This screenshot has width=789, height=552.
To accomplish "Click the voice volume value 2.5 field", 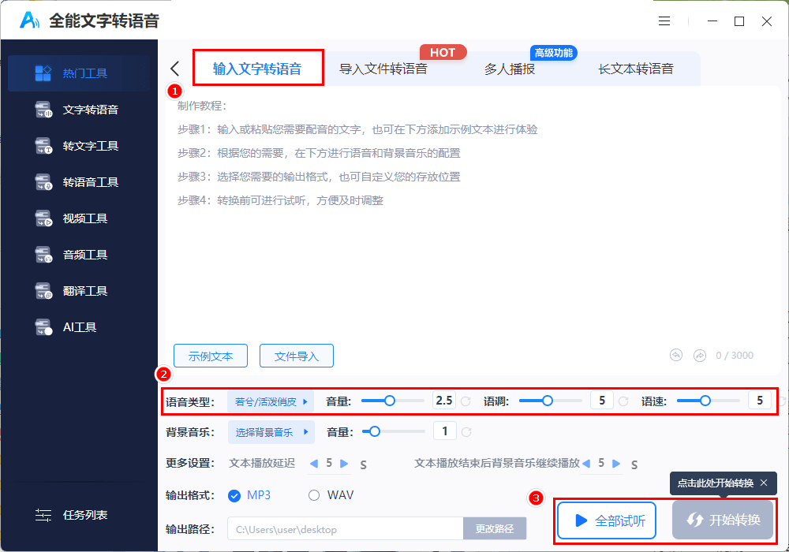I will point(443,401).
